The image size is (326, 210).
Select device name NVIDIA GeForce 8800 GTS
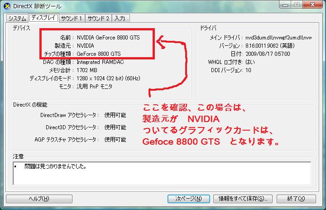(x=108, y=38)
